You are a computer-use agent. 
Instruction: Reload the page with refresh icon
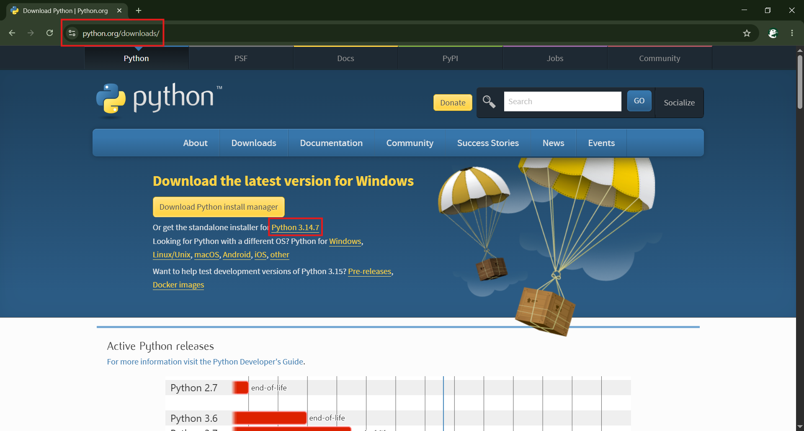coord(49,33)
